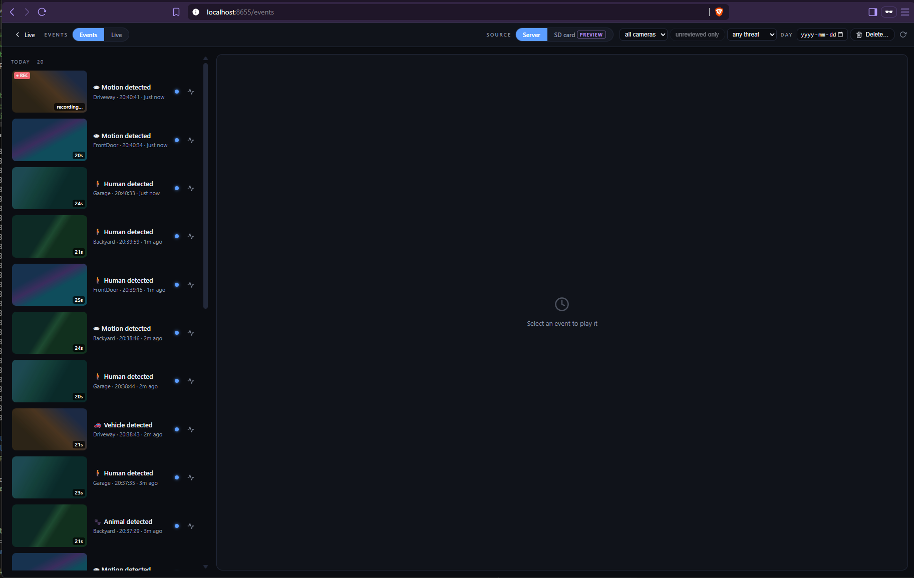
Task: Click the refresh events icon next to Delete
Action: coord(903,35)
